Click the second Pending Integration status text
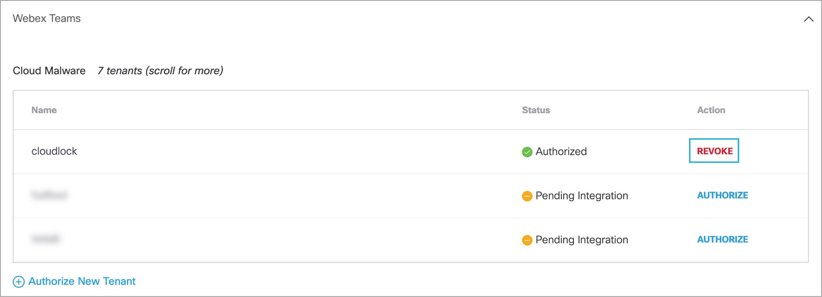 point(582,240)
